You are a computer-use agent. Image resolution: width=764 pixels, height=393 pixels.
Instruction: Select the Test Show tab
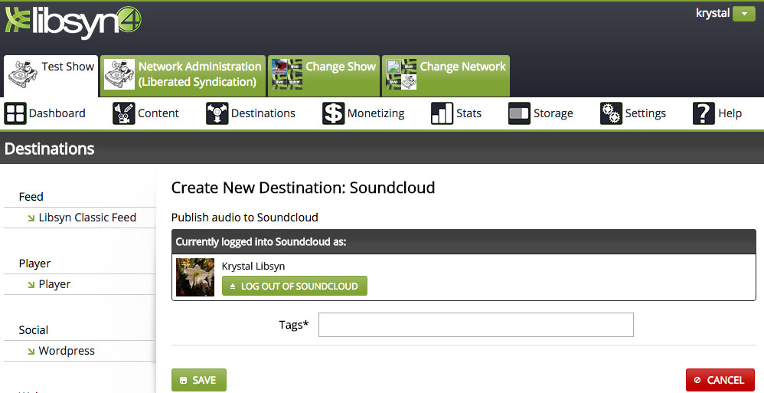pos(51,76)
